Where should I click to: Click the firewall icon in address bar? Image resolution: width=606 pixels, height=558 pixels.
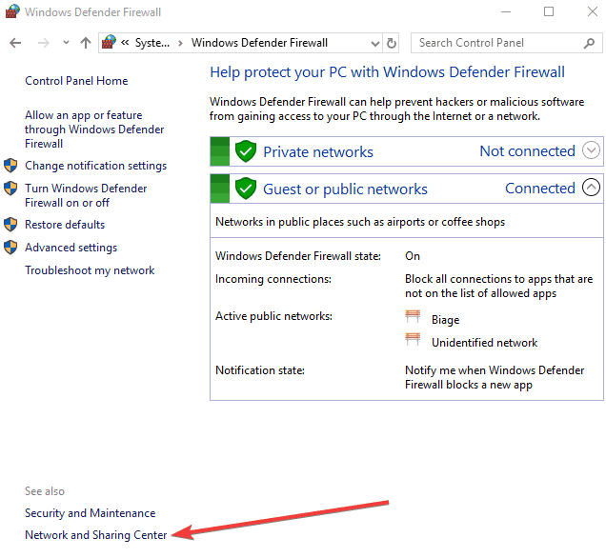(x=109, y=42)
